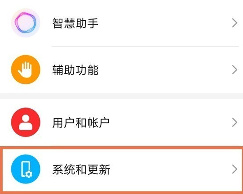
Task: Open the 辅助功能 menu entry text
Action: (75, 70)
